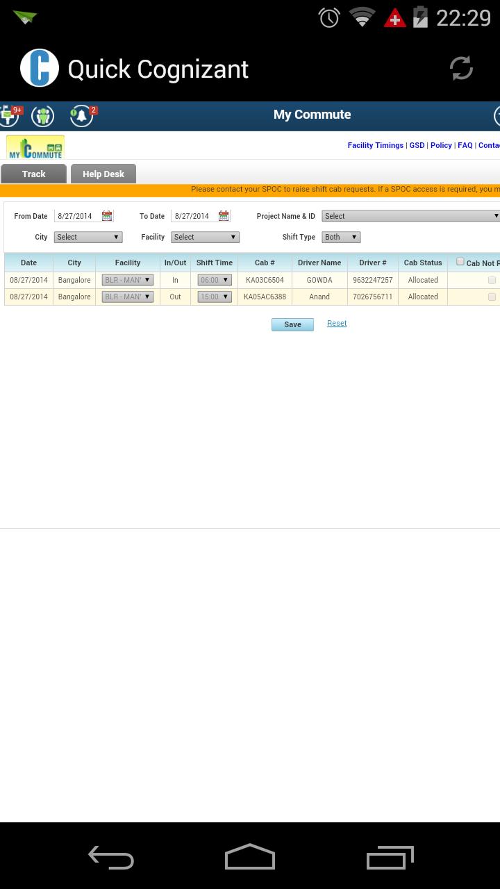The height and width of the screenshot is (889, 500).
Task: Tap the Quick Cognizant app logo
Action: (x=40, y=68)
